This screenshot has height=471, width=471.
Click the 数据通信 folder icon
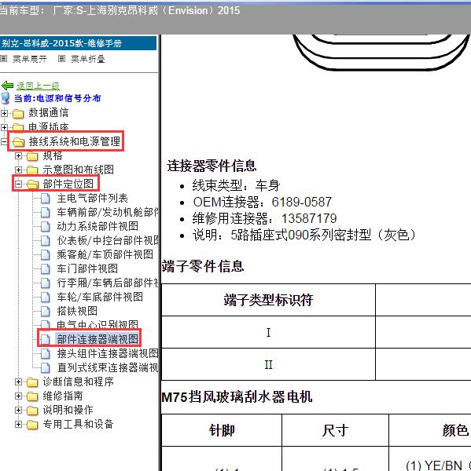18,114
